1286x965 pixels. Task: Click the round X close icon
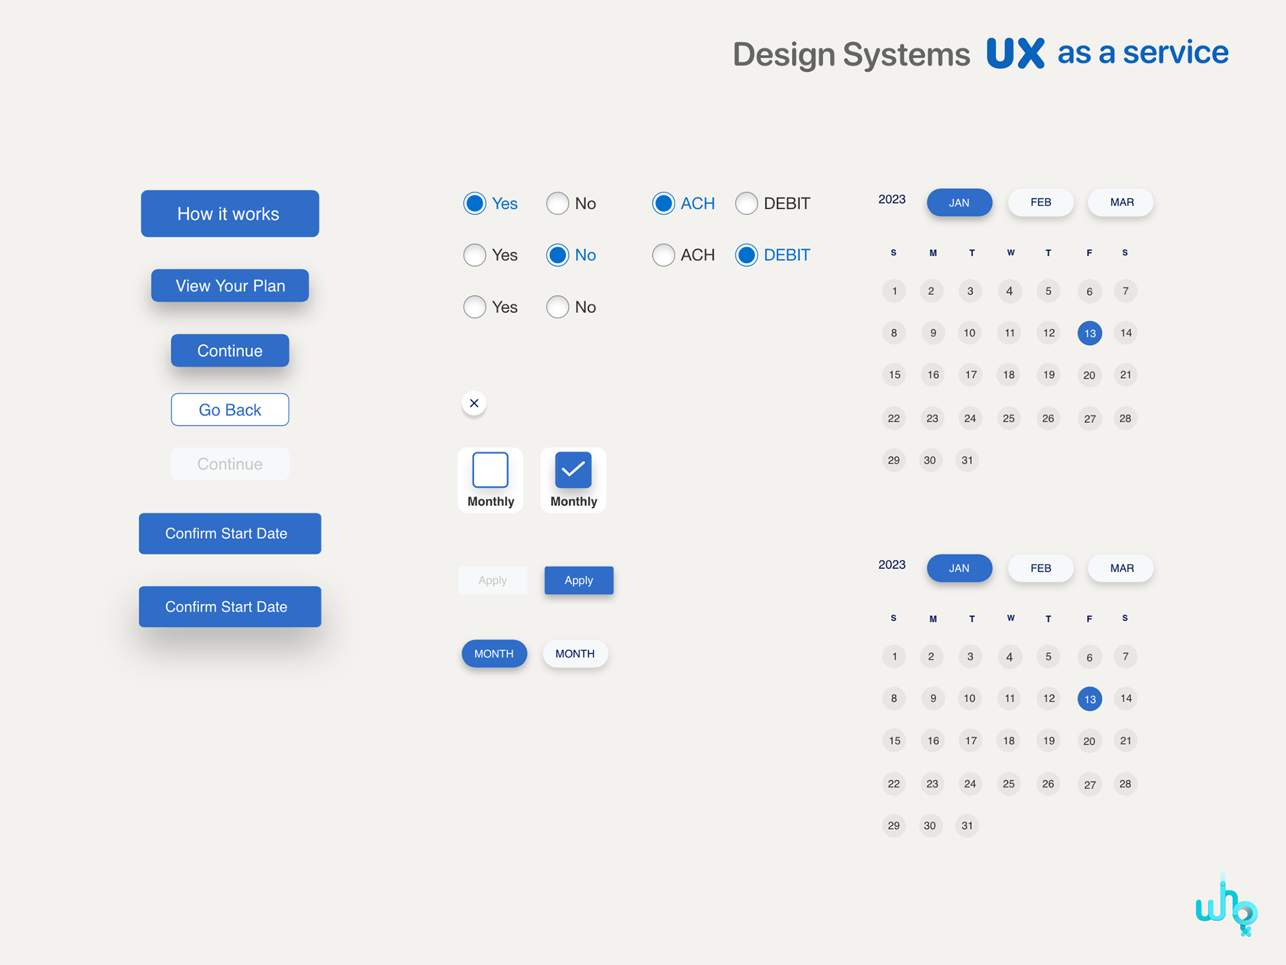pos(474,403)
